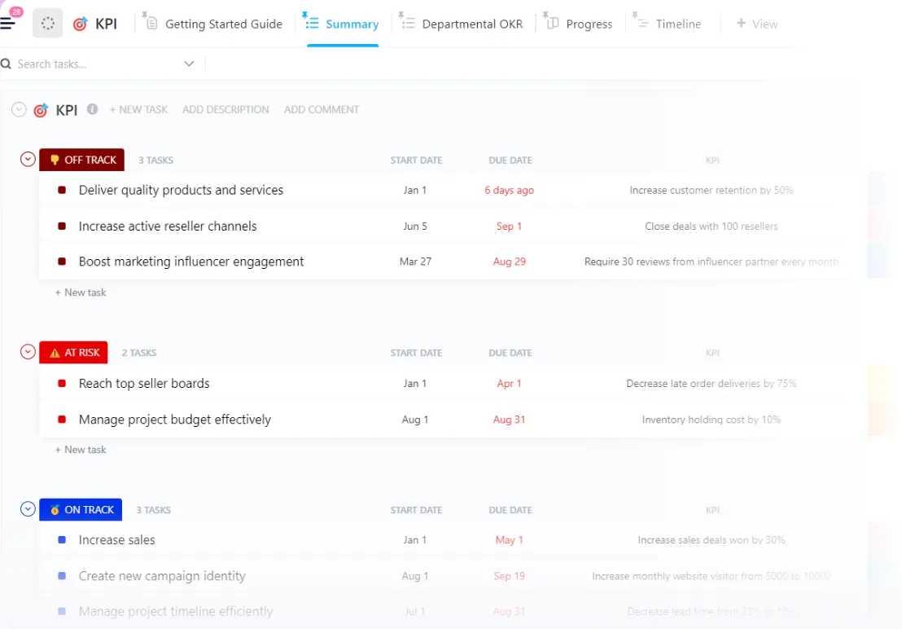The height and width of the screenshot is (629, 902).
Task: Open the Getting Started Guide tab
Action: (223, 24)
